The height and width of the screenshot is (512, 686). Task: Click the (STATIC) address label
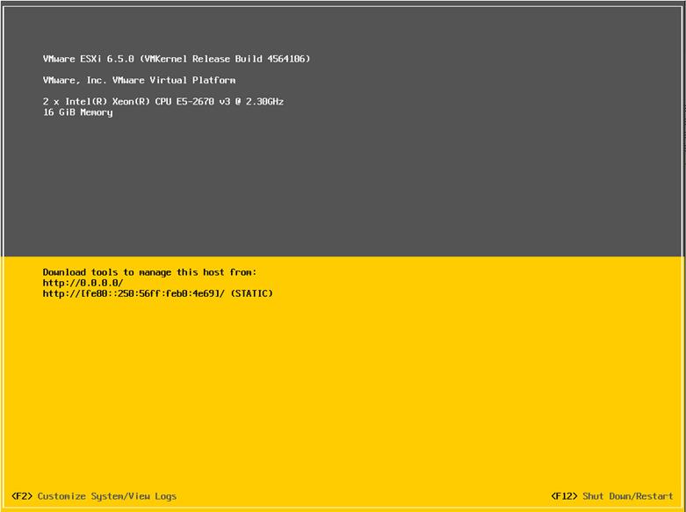click(x=253, y=293)
